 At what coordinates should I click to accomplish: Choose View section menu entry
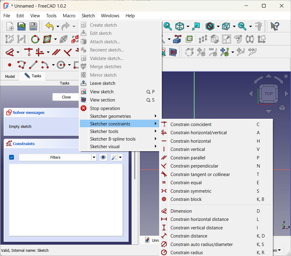pyautogui.click(x=120, y=100)
